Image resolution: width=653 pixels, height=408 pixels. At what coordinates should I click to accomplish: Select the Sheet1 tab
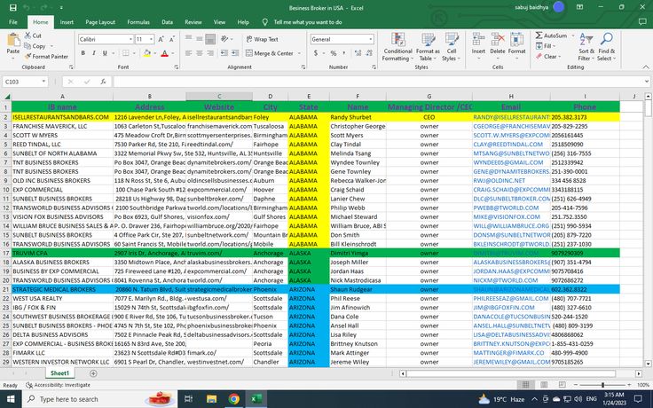pos(60,373)
